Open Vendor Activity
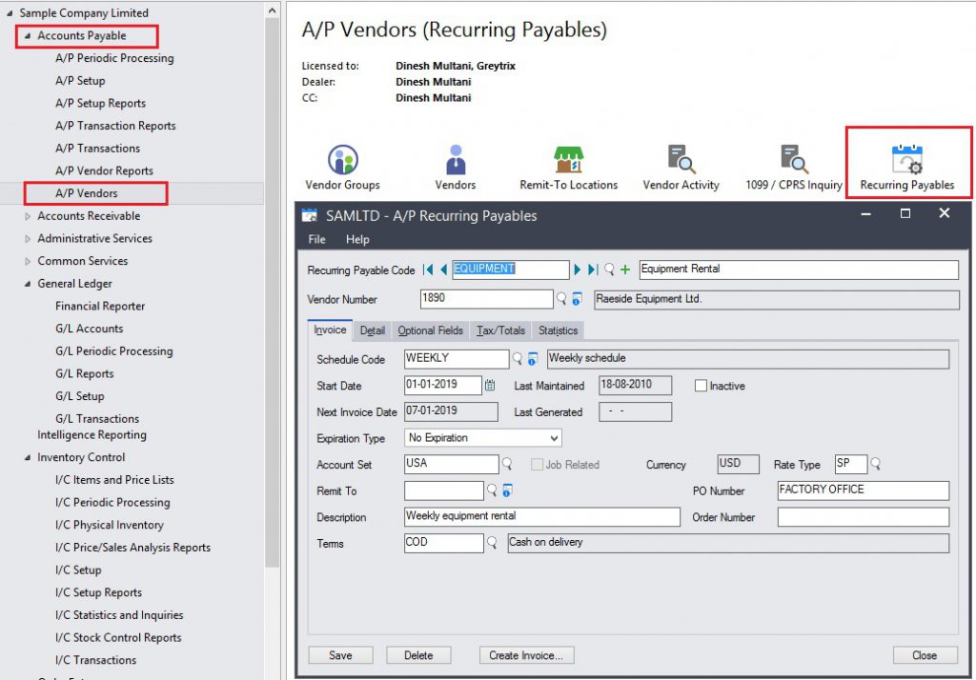The image size is (976, 680). [681, 162]
